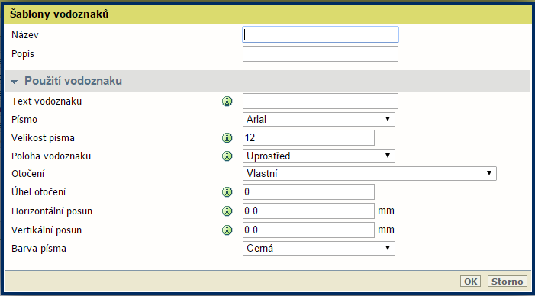Click info icon next to Text vodoznaku
535x296 pixels.
coord(227,101)
